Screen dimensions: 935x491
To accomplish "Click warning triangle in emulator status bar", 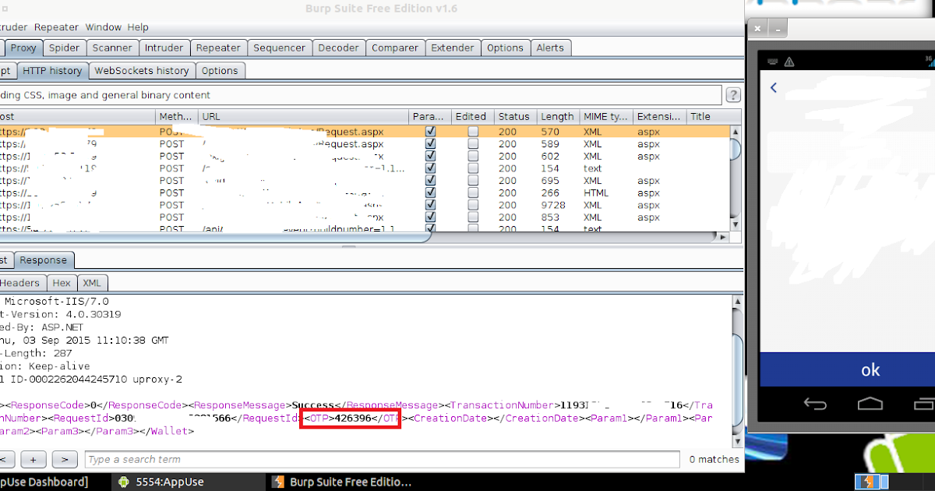I will coord(789,62).
